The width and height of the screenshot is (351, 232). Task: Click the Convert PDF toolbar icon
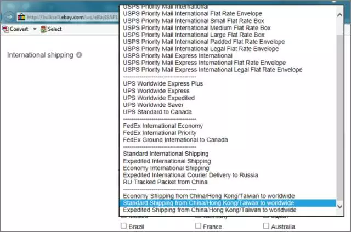pos(7,29)
